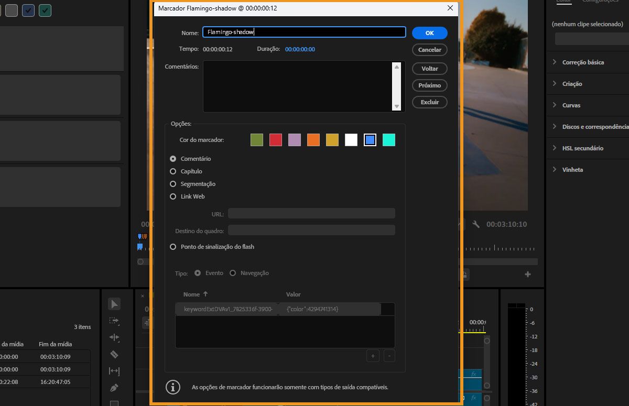Switch to the Editar tab
This screenshot has width=629, height=406.
563,2
